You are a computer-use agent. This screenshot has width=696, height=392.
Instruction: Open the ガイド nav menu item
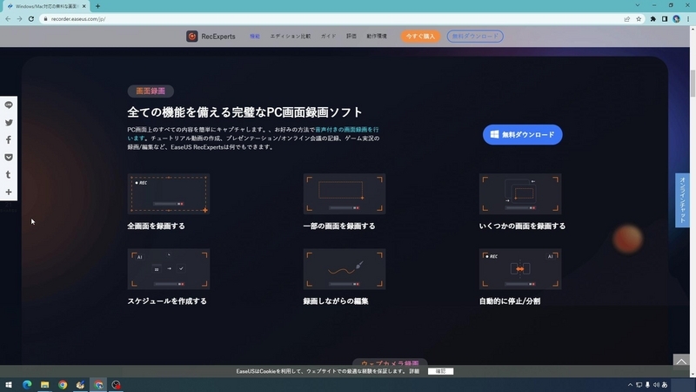point(329,37)
